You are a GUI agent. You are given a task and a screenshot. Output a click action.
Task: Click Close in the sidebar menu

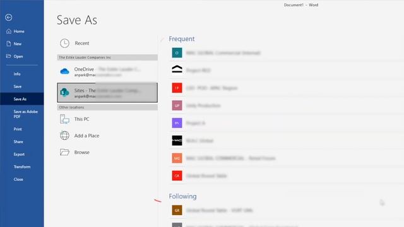tap(18, 179)
